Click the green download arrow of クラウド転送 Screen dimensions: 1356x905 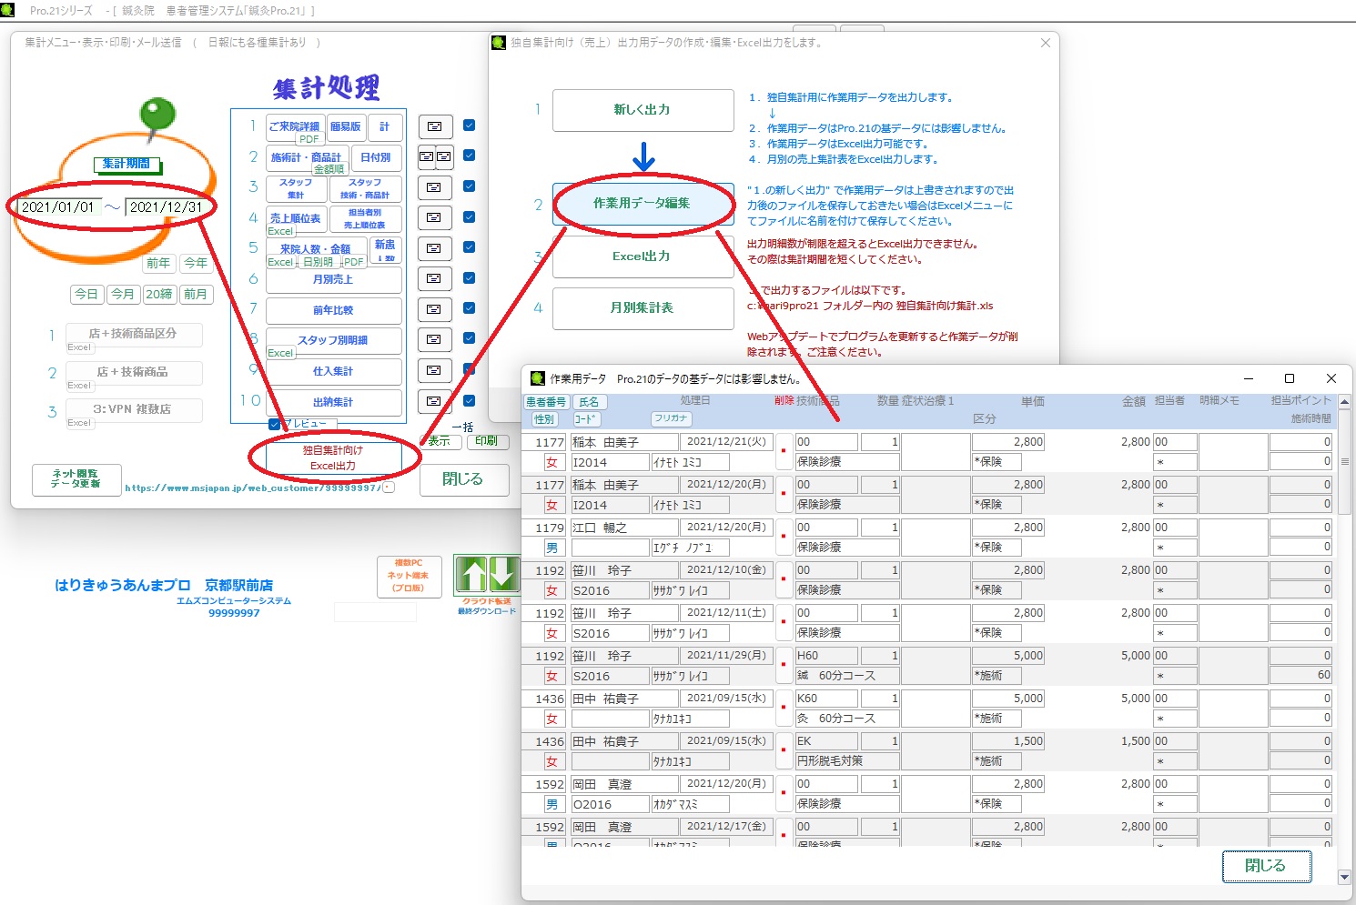504,575
